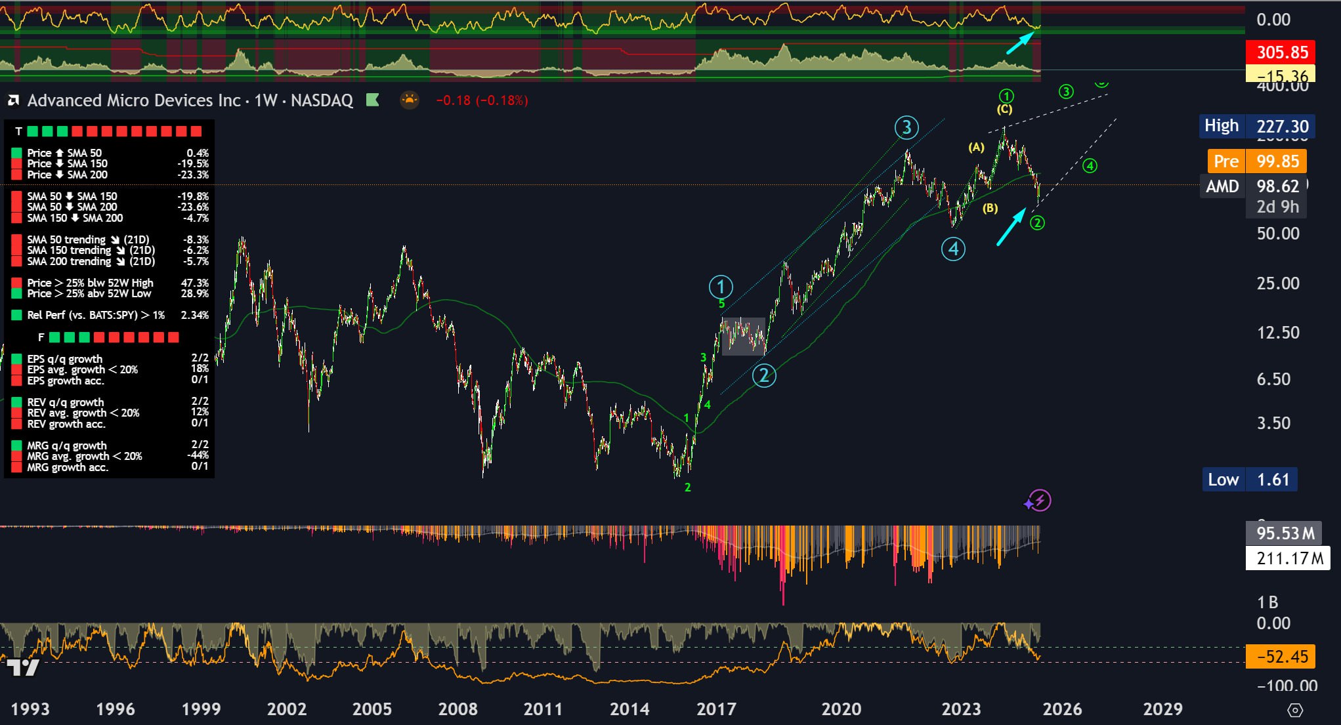The width and height of the screenshot is (1341, 725).
Task: Select the blue circled 3 Elliott wave label
Action: [x=906, y=127]
